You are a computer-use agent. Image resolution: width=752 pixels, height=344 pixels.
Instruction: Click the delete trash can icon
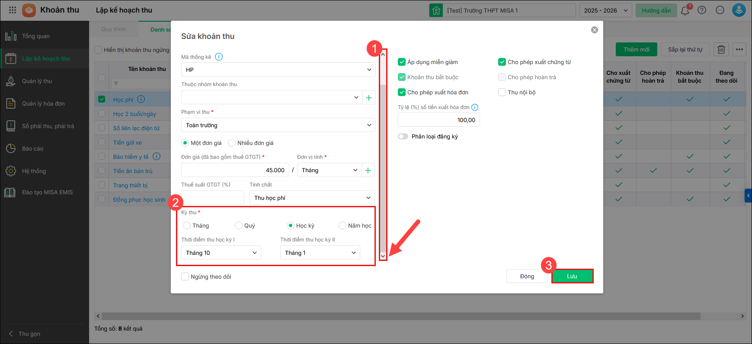point(721,49)
